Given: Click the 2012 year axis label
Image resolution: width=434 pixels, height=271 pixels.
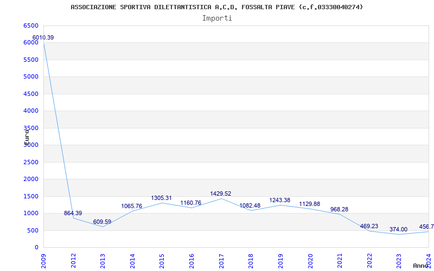Looking at the screenshot, I should pyautogui.click(x=73, y=261).
